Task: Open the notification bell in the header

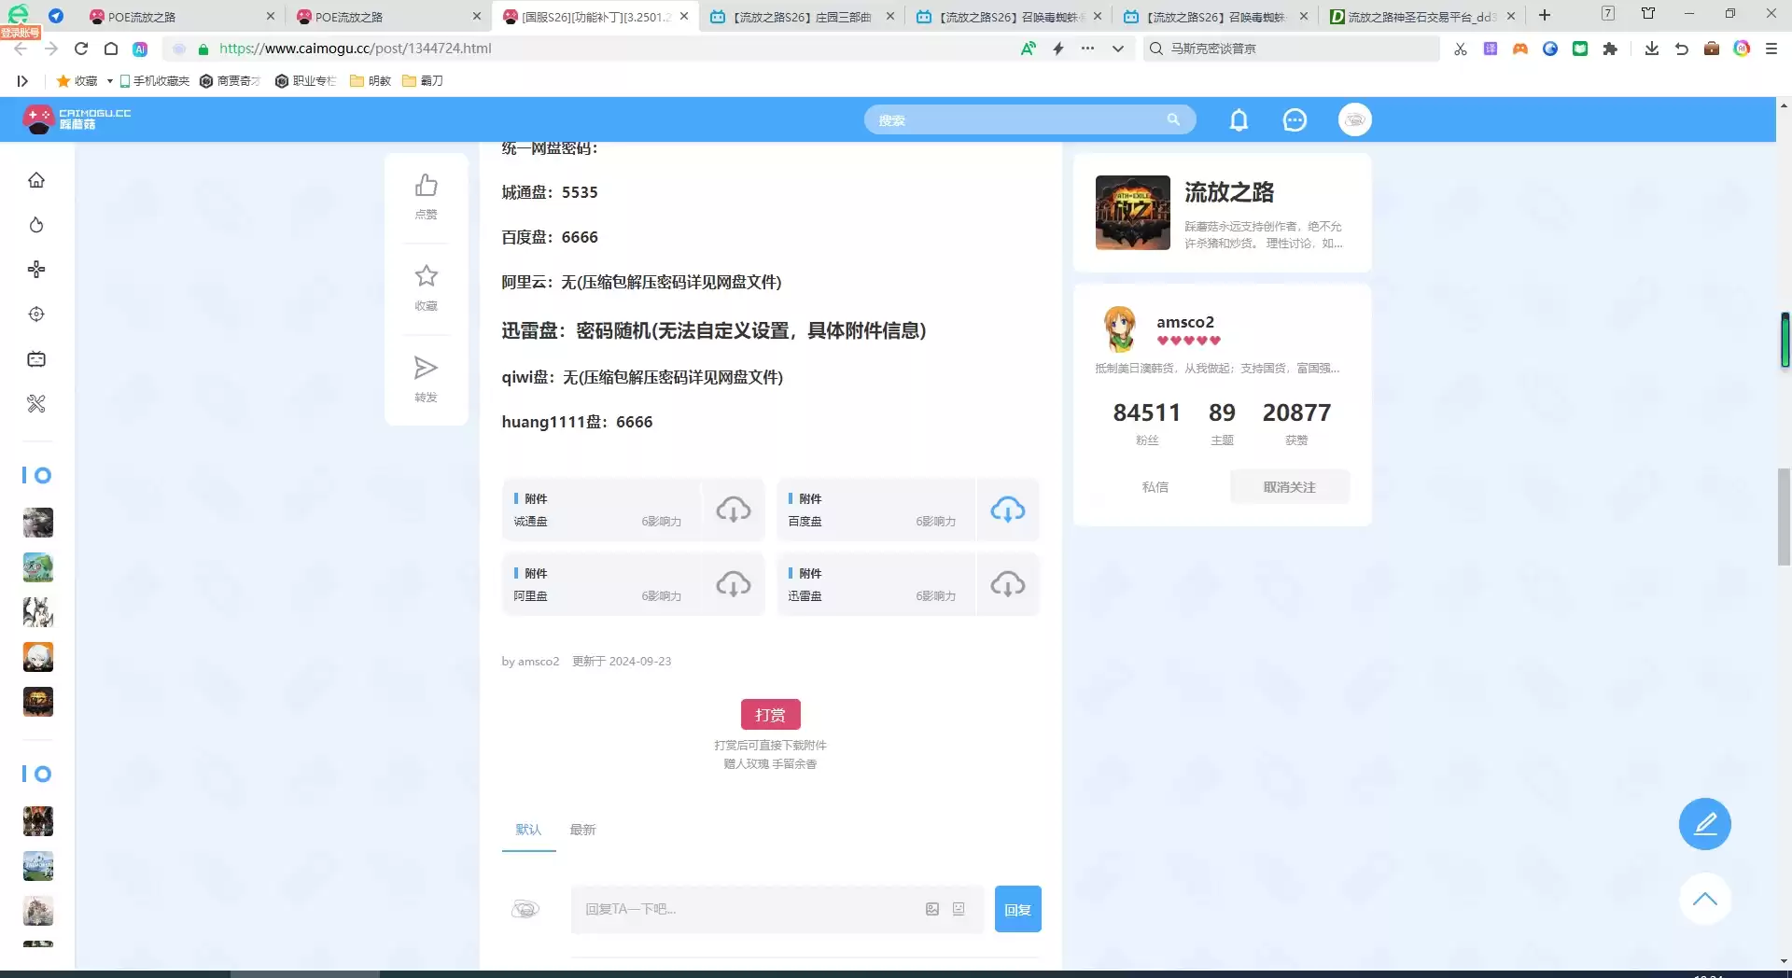Action: [1239, 120]
